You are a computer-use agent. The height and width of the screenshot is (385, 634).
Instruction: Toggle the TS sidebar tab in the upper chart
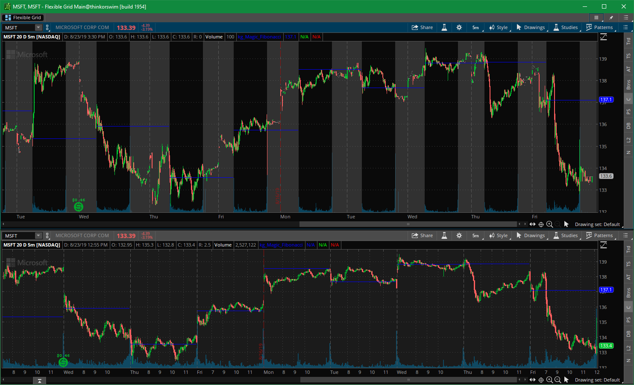(x=628, y=56)
